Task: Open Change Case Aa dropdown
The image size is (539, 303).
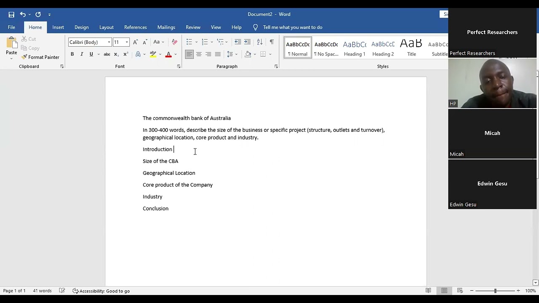Action: click(x=159, y=42)
